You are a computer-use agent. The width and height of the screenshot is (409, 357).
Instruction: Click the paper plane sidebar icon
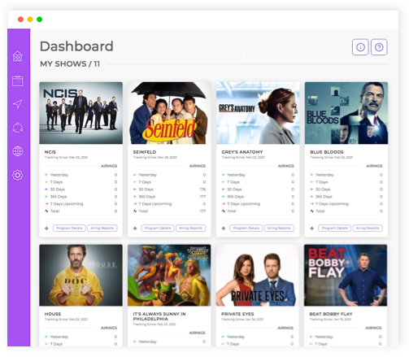tap(18, 104)
